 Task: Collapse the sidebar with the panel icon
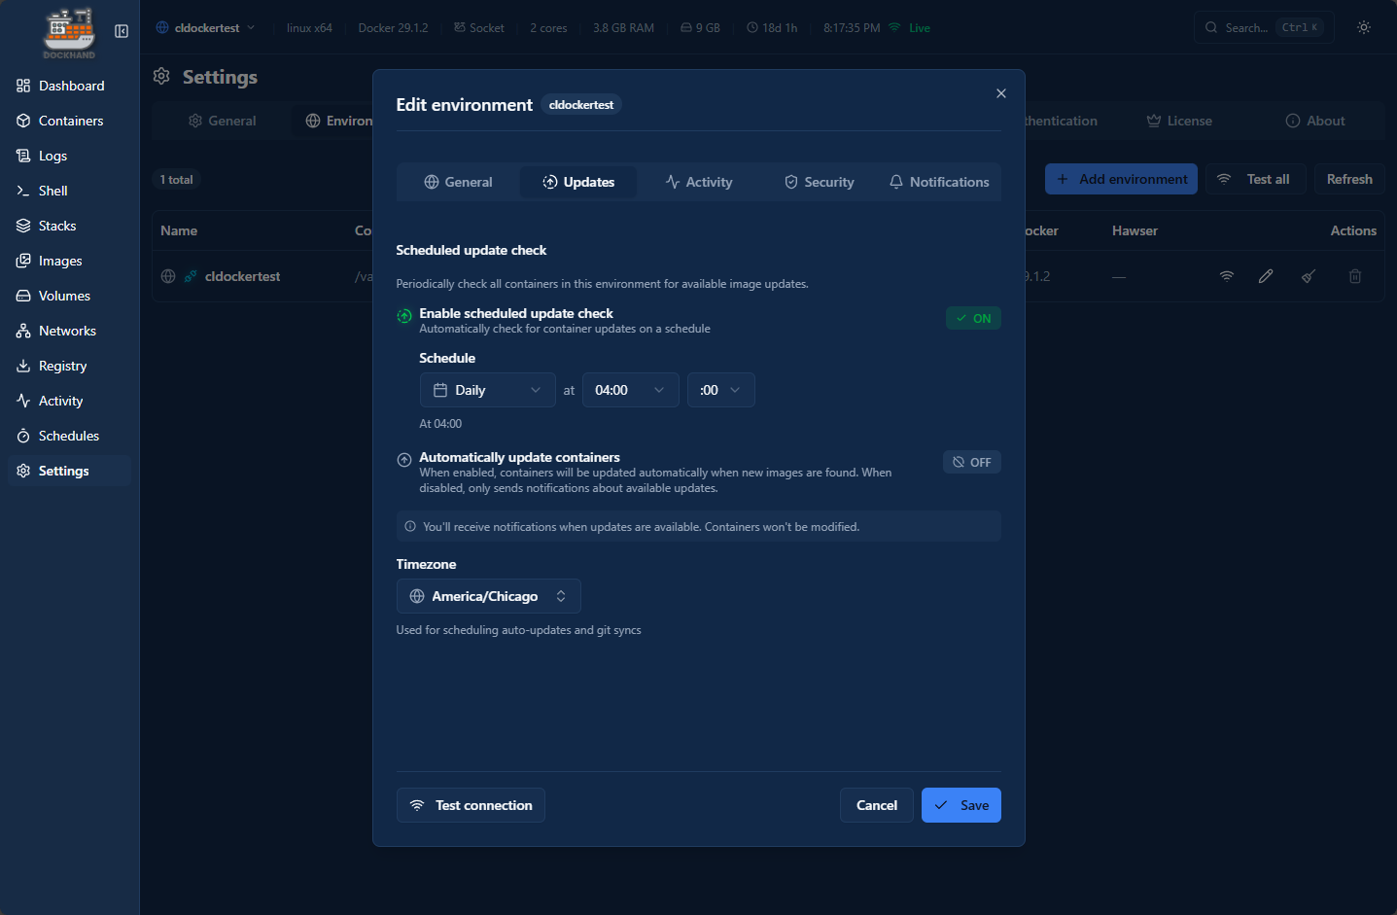[121, 31]
